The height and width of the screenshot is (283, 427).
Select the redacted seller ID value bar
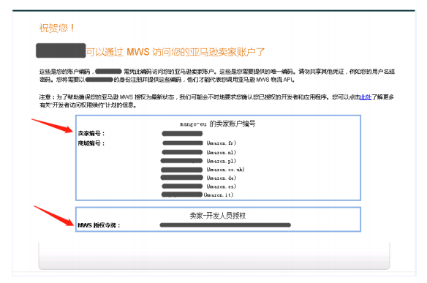coord(182,134)
